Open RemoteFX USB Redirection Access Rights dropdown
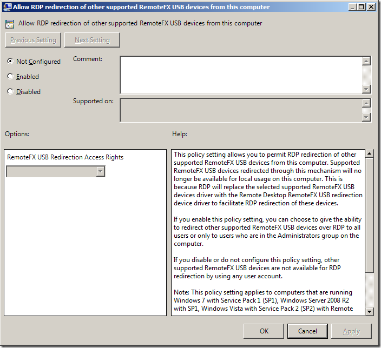The width and height of the screenshot is (381, 348). [x=100, y=171]
